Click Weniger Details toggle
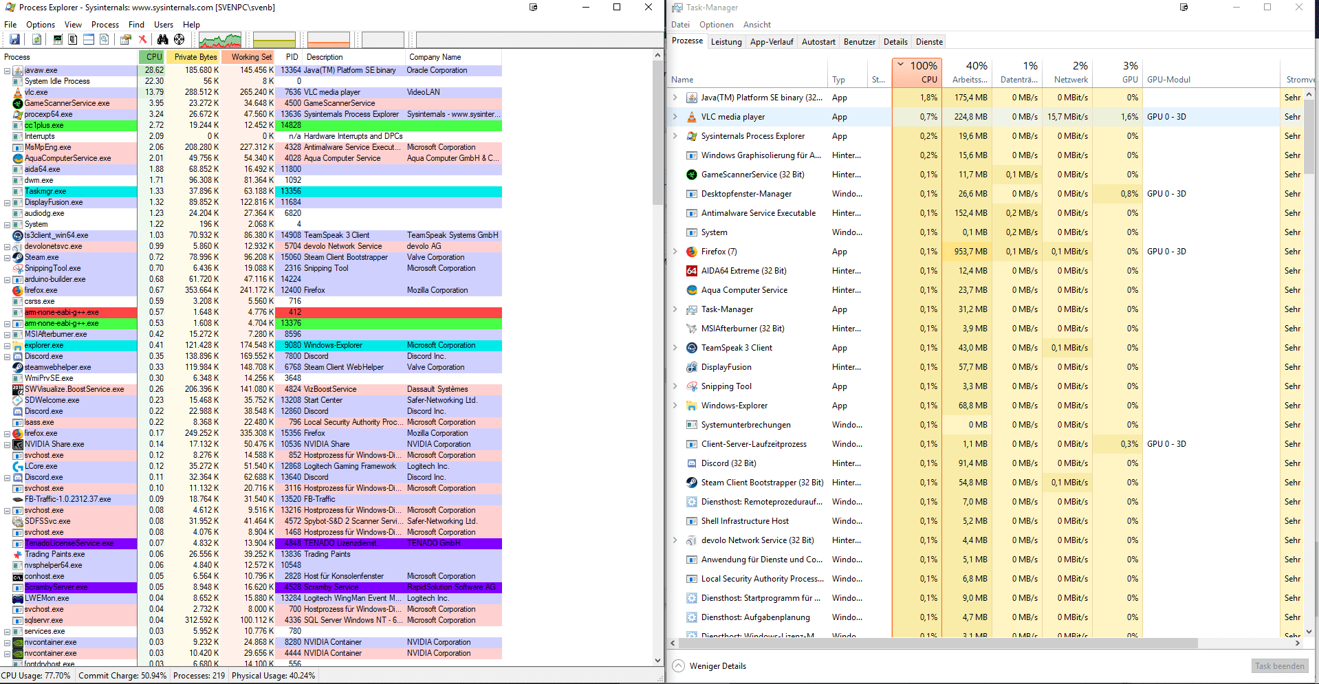1319x684 pixels. (x=709, y=666)
